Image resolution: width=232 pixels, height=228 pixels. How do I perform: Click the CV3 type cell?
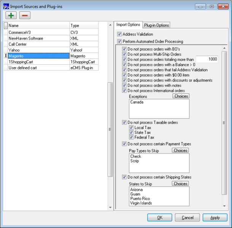tap(84, 32)
